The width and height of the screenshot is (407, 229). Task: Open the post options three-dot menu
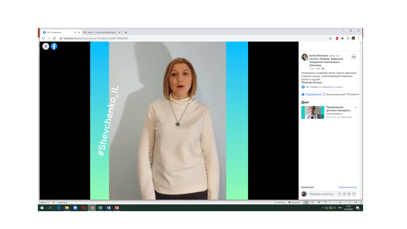[x=354, y=57]
